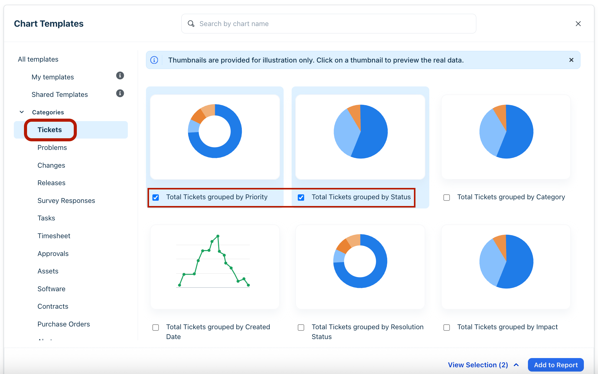Click the info icon beside My templates
The width and height of the screenshot is (598, 374).
click(x=120, y=76)
